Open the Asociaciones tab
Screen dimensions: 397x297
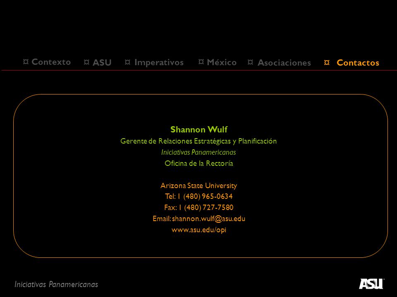[284, 63]
